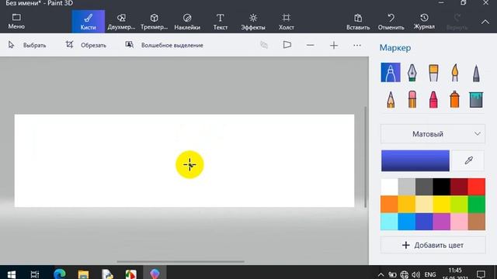Switch to the Холст tab

coord(287,22)
